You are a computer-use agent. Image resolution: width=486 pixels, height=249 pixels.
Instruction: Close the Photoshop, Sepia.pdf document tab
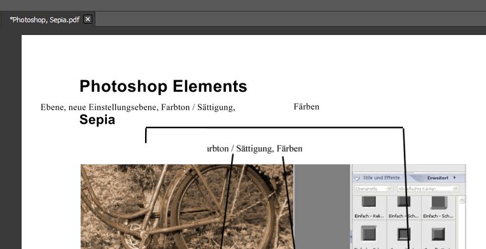(x=88, y=19)
